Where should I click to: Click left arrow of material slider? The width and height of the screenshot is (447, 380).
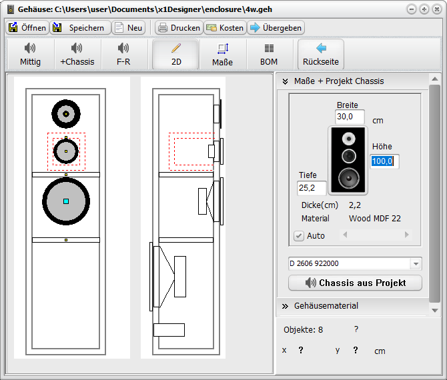[345, 235]
